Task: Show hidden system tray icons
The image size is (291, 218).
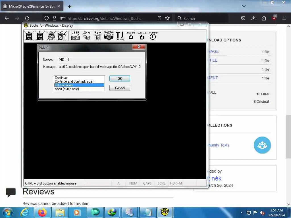Action: click(x=242, y=213)
